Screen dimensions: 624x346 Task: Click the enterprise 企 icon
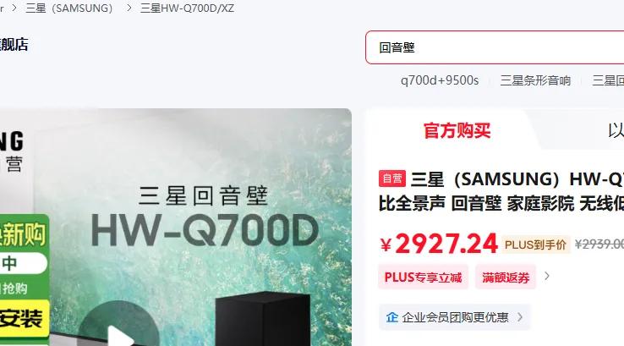pos(392,317)
